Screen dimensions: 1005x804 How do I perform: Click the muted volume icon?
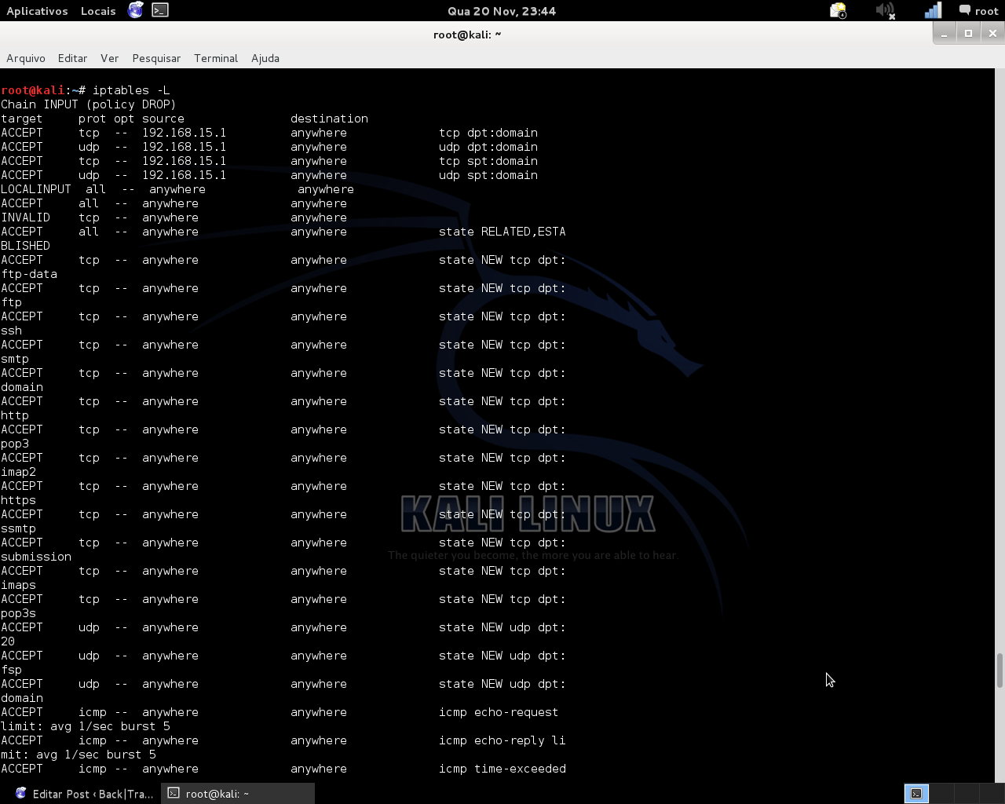click(x=886, y=11)
